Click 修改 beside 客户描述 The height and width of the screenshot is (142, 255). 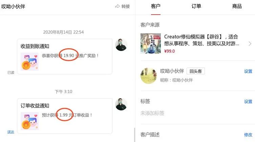pos(248,135)
